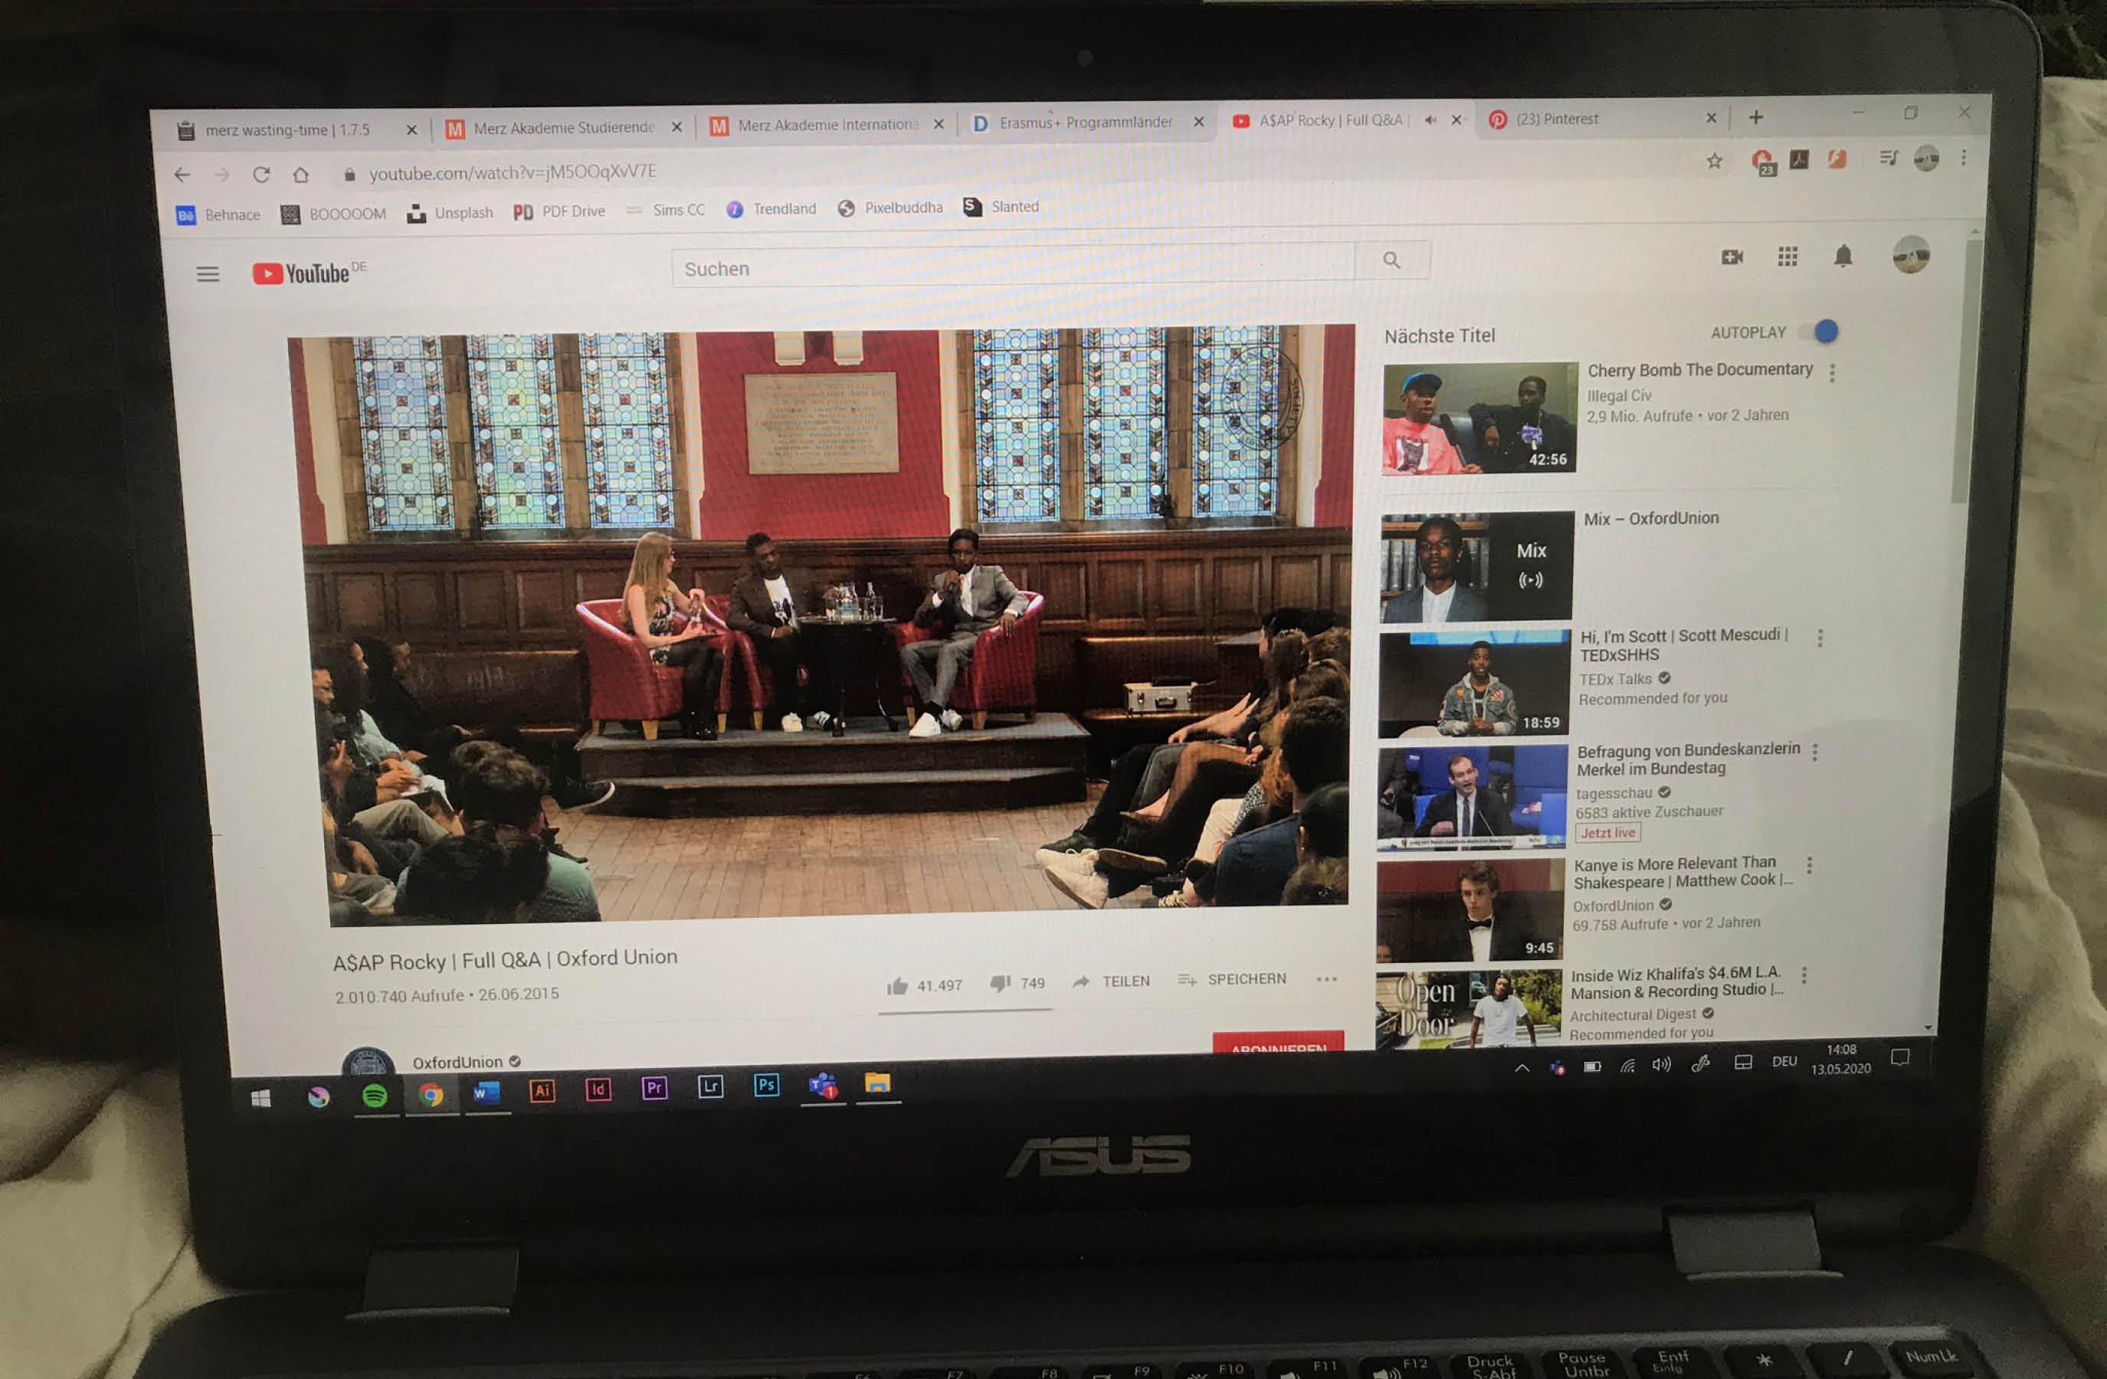Open the Windows Start menu
This screenshot has height=1379, width=2107.
tap(261, 1099)
